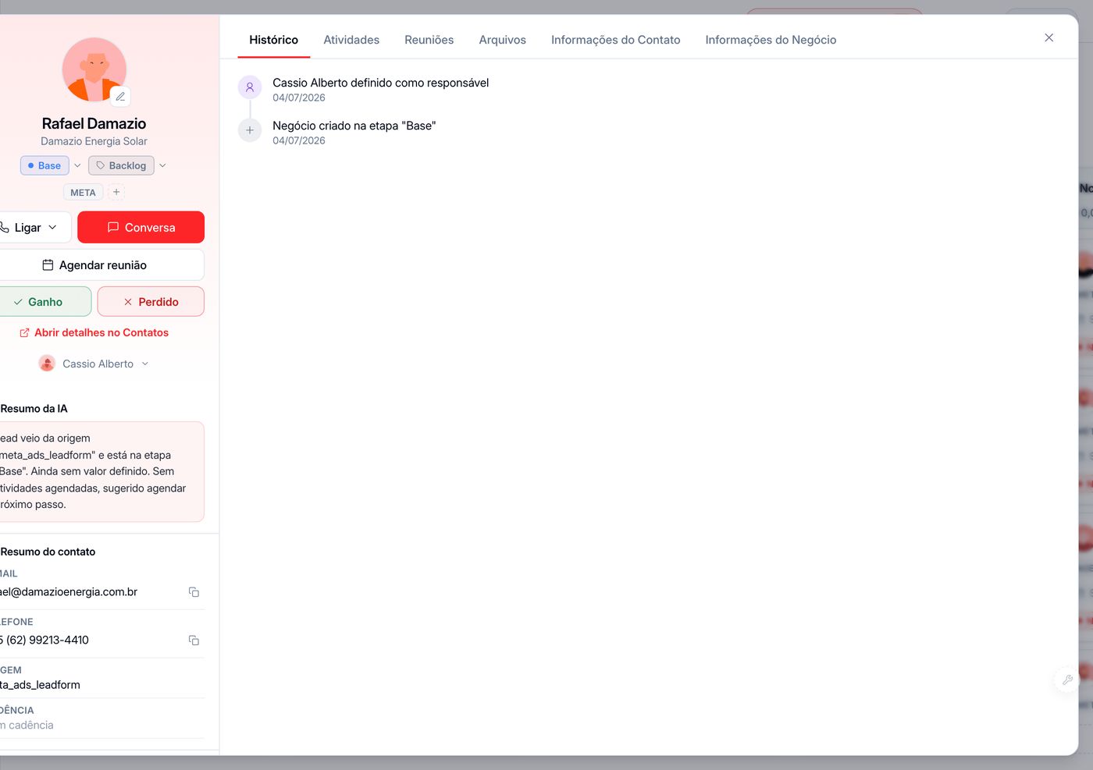Click the META tag
Viewport: 1093px width, 770px height.
pos(83,193)
